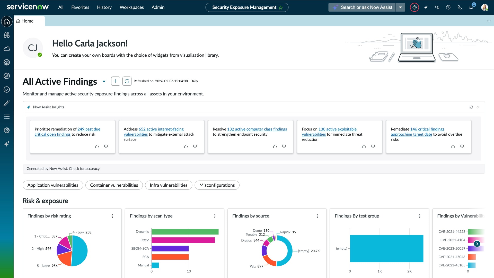Refresh the All Active Findings dashboard

click(127, 81)
